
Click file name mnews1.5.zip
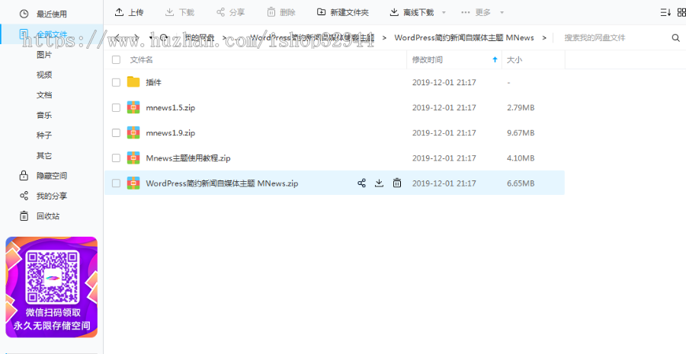tap(171, 107)
